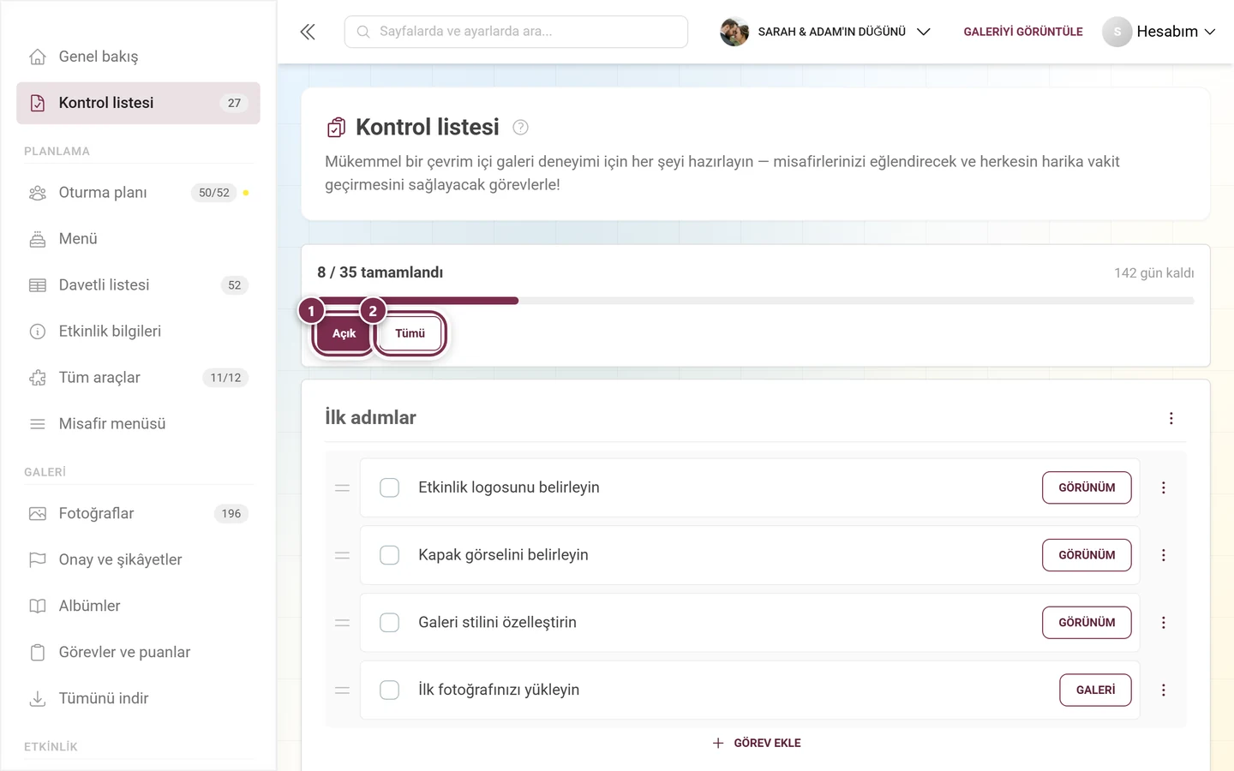The height and width of the screenshot is (771, 1234).
Task: Open Oturma planı seating icon
Action: pyautogui.click(x=38, y=193)
